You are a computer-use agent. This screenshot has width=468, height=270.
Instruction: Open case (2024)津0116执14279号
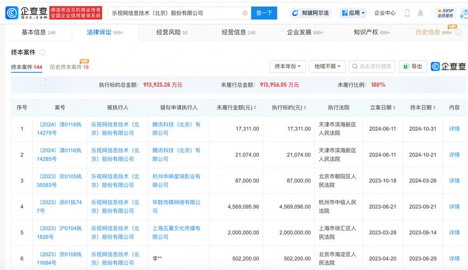pyautogui.click(x=59, y=129)
